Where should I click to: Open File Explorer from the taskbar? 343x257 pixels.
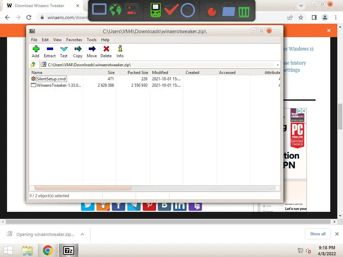tap(27, 250)
